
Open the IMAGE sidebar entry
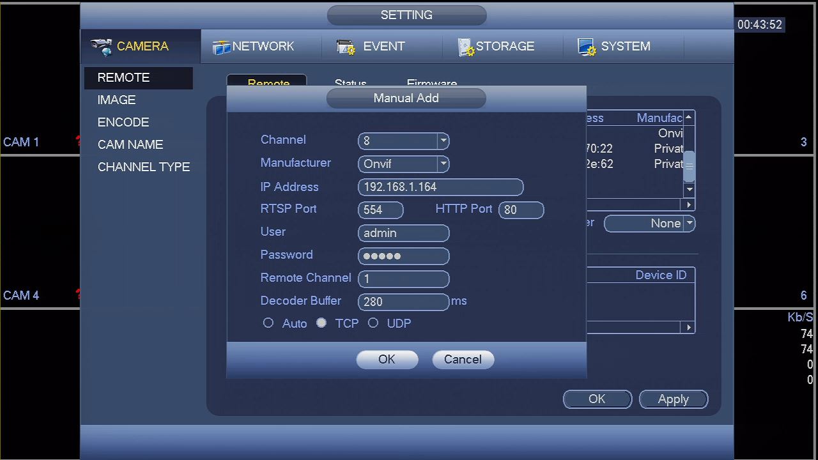click(116, 100)
